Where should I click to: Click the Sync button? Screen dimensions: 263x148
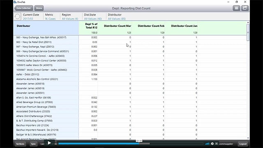pyautogui.click(x=33, y=144)
